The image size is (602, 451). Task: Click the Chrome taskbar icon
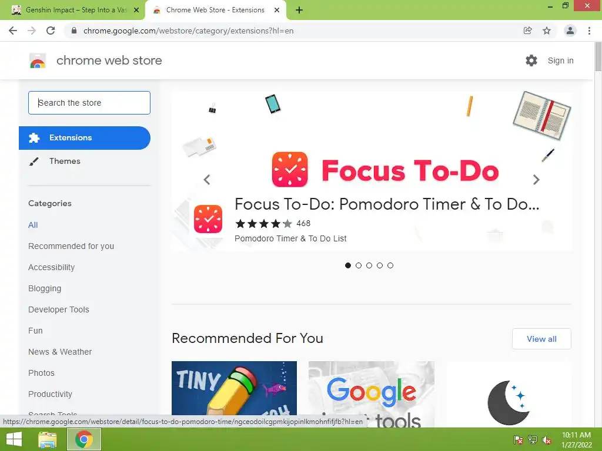click(84, 439)
